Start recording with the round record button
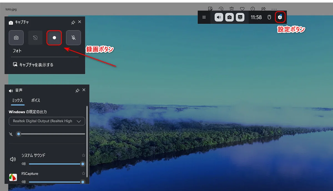The image size is (333, 191). click(x=54, y=38)
